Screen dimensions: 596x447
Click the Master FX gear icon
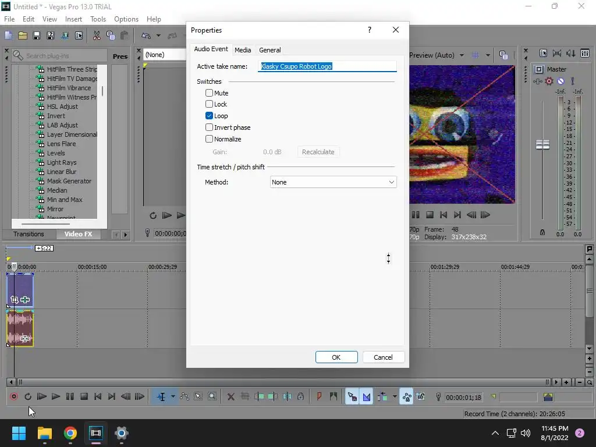[549, 81]
